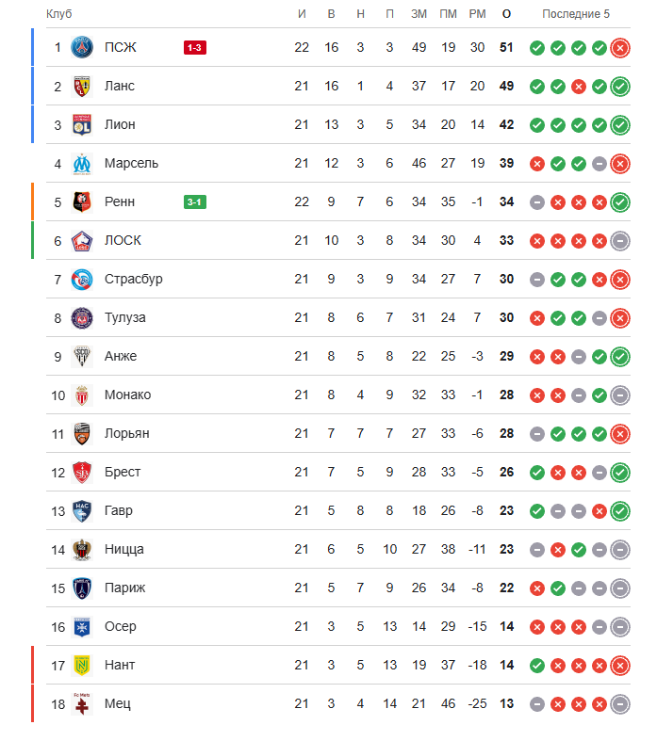Open the green 3-1 score badge
Image resolution: width=657 pixels, height=741 pixels.
coord(195,202)
